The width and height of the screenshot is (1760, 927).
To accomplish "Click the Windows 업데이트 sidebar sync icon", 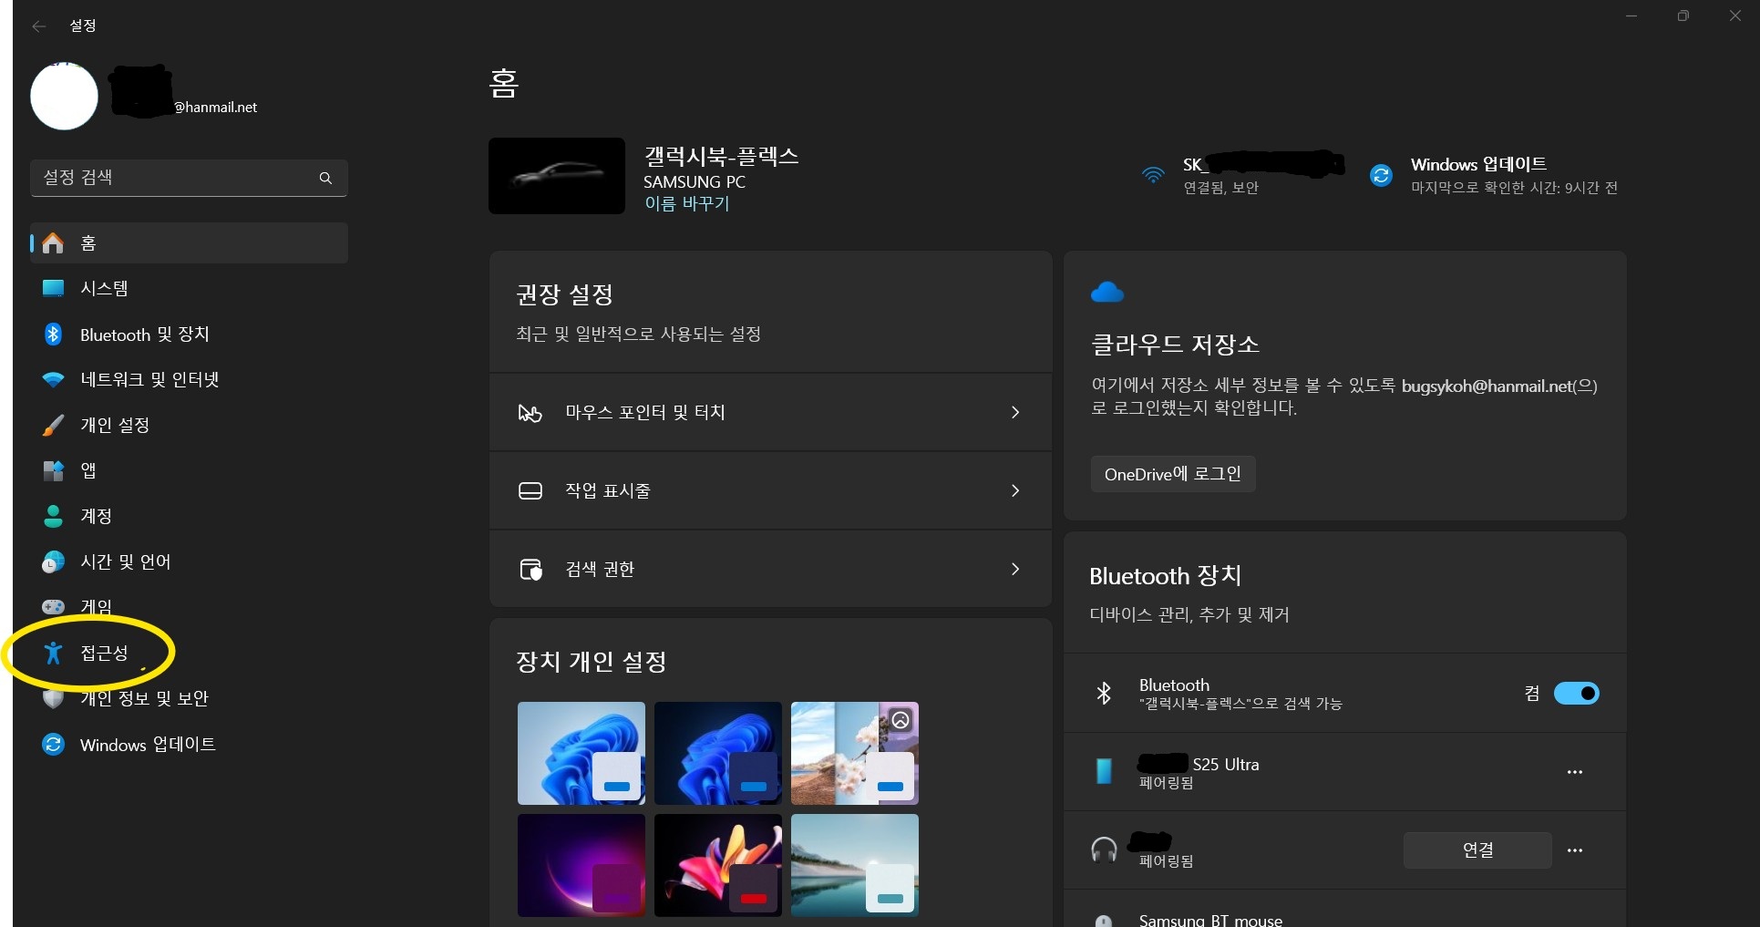I will click(x=54, y=745).
